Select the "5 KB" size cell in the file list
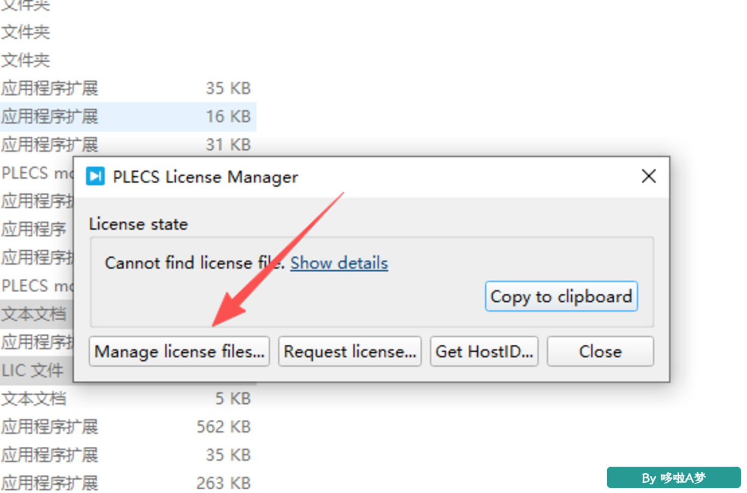Screen dimensions: 747x493 click(x=233, y=398)
